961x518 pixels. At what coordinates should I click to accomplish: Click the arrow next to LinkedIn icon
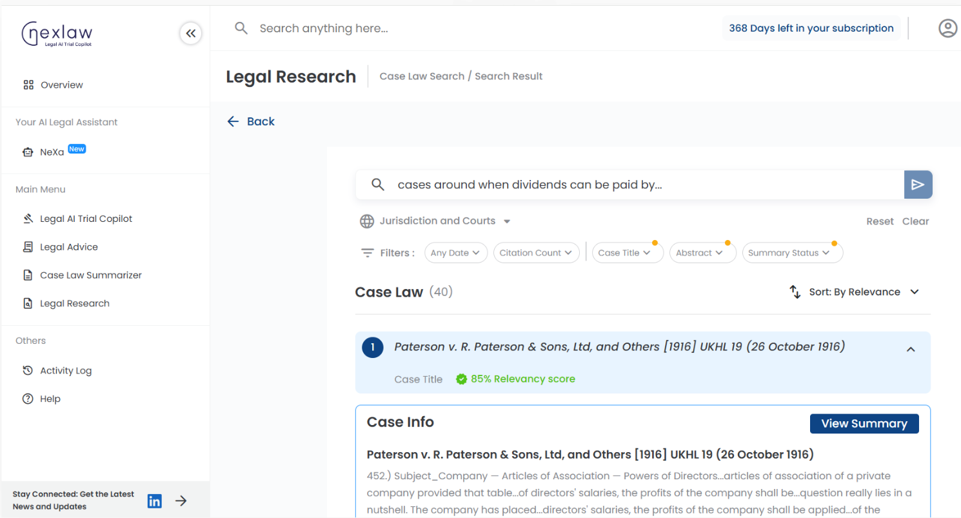182,501
